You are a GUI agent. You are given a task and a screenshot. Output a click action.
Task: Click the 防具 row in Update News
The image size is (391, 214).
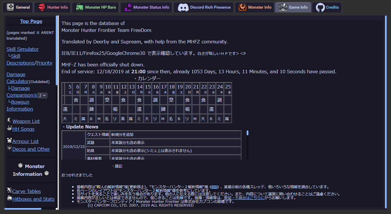(164, 151)
